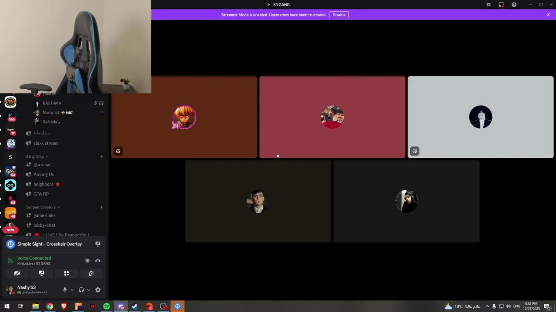Click Share Your Screen button in voice panel
Image resolution: width=556 pixels, height=312 pixels.
coord(42,273)
